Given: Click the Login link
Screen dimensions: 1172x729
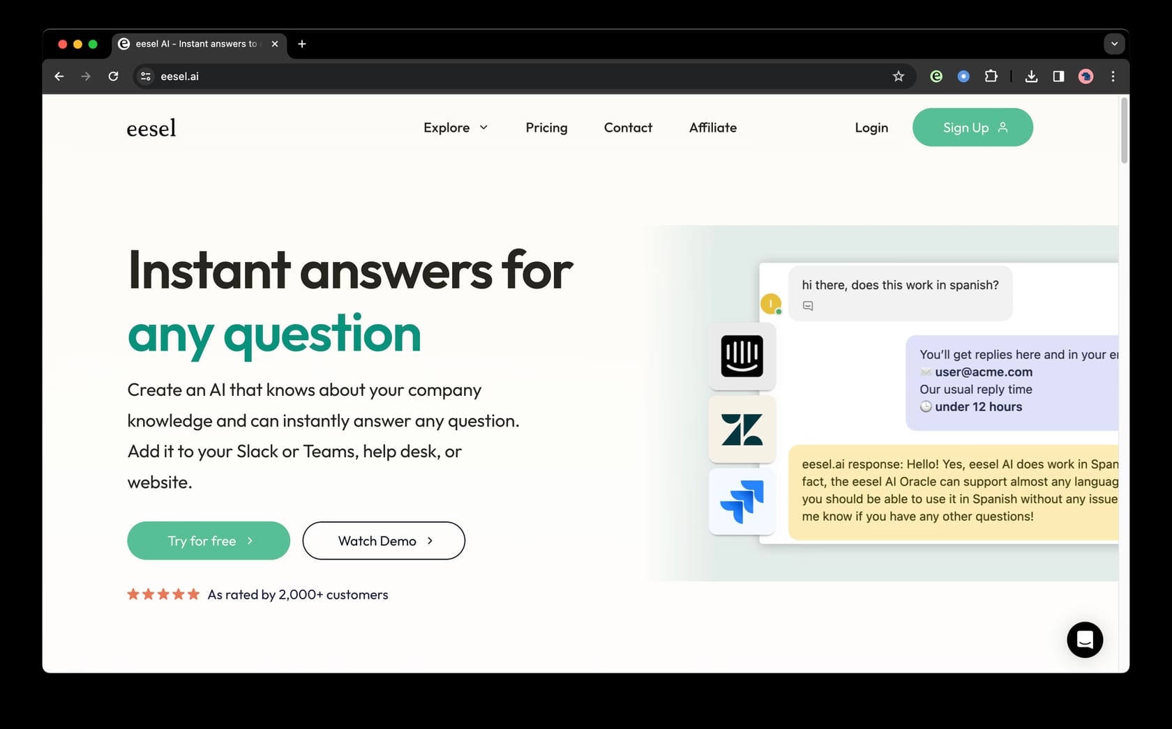Looking at the screenshot, I should [x=871, y=128].
